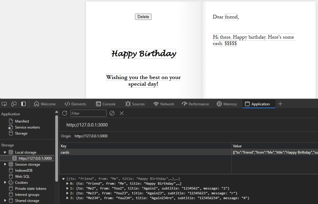Image resolution: width=318 pixels, height=204 pixels.
Task: Select the cards key row
Action: point(121,152)
